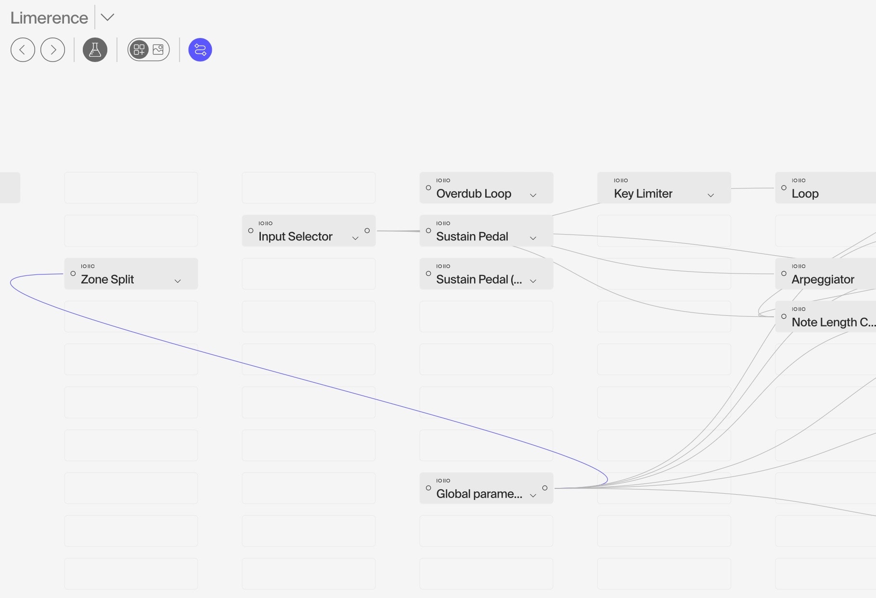
Task: Open the Limerence title dropdown
Action: 107,17
